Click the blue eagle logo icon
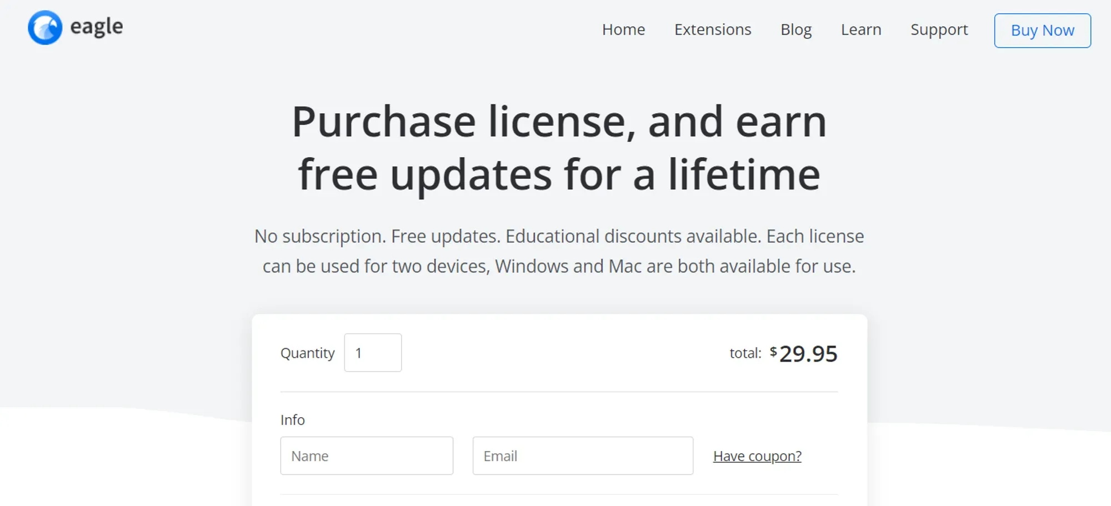This screenshot has width=1111, height=506. 45,28
